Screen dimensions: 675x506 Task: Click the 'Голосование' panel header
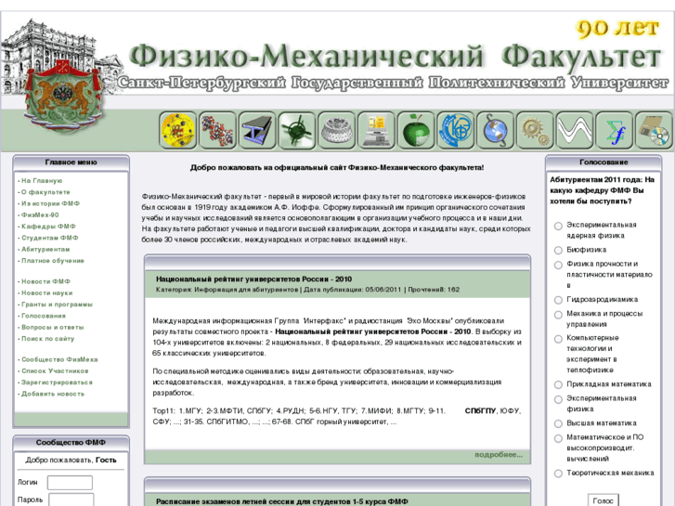pyautogui.click(x=604, y=162)
